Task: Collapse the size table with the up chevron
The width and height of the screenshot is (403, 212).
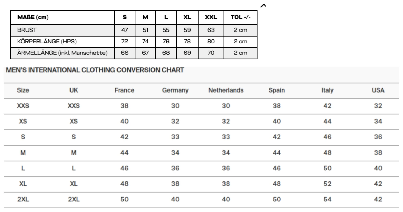Action: (x=263, y=6)
